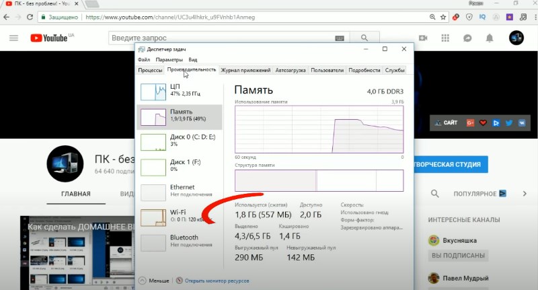538x290 pixels.
Task: Click the Структура памяти composition bar
Action: (319, 180)
